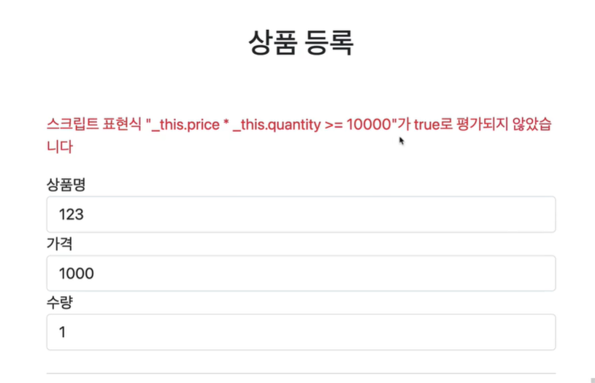Screen dimensions: 595x383
Task: Click the 스크립트 word starting the error
Action: pyautogui.click(x=72, y=124)
